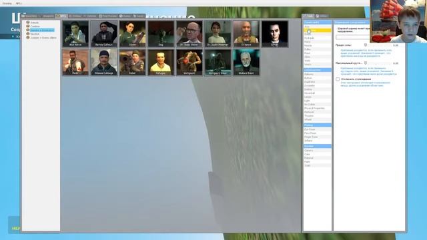Select the Hydraulic constraint tool

click(x=318, y=38)
